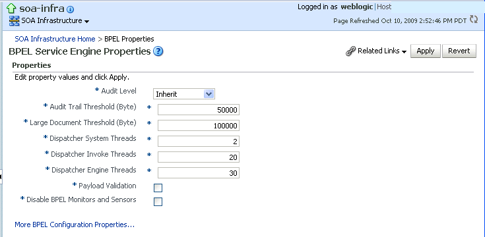Open the soa-infra information icon
The height and width of the screenshot is (237, 485).
click(70, 10)
